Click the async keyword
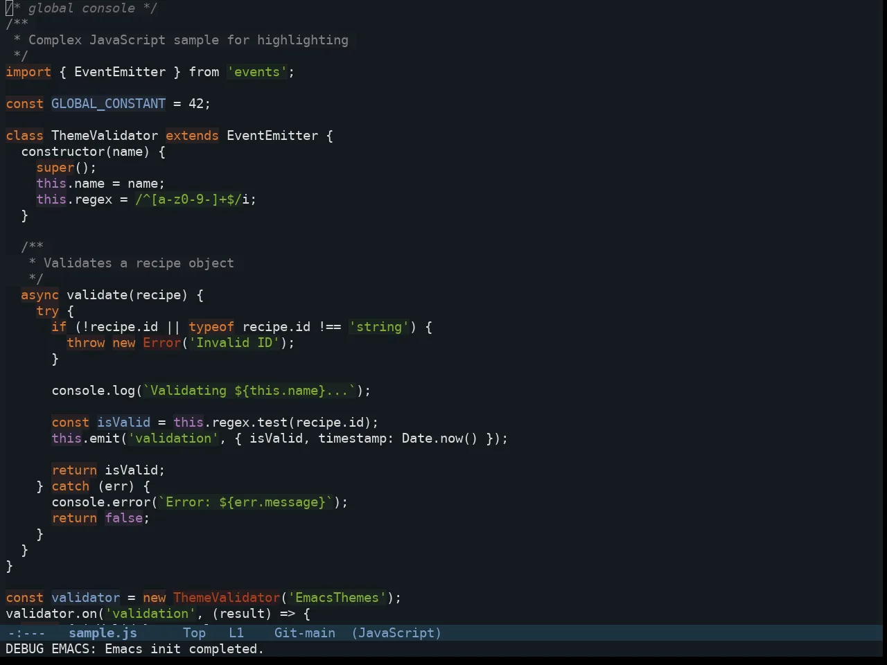Viewport: 887px width, 665px height. [39, 295]
